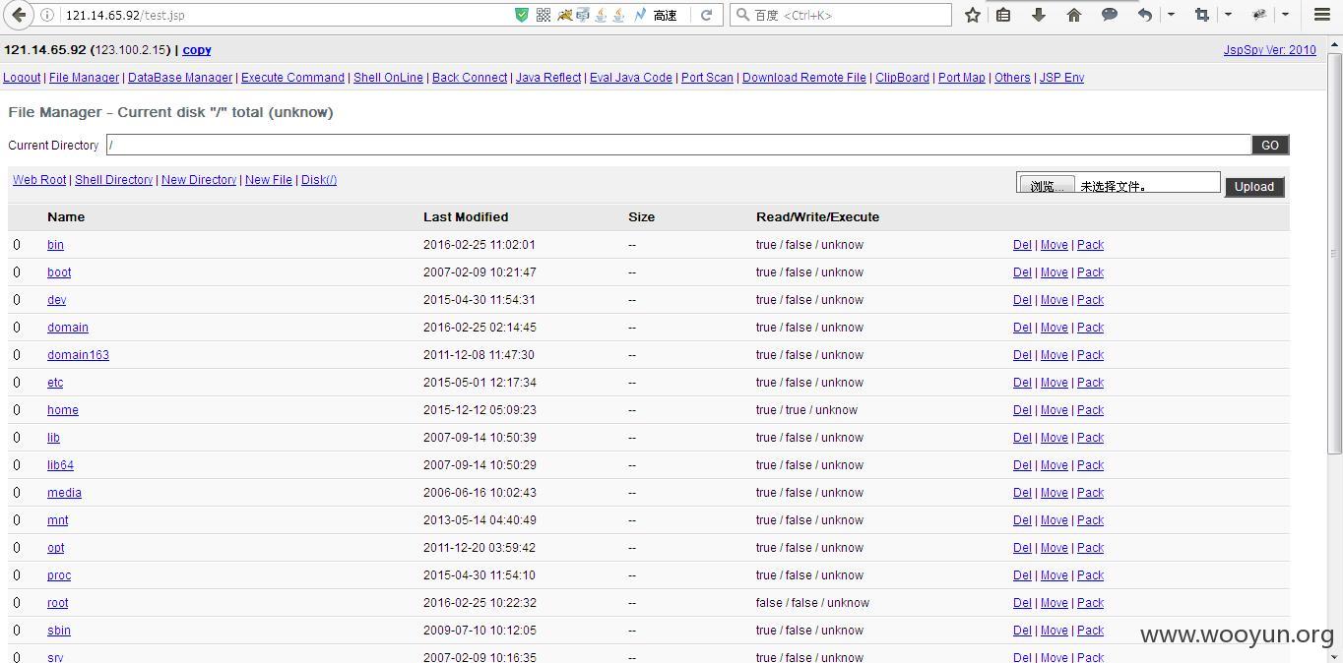Open the File Manager menu link

(84, 78)
